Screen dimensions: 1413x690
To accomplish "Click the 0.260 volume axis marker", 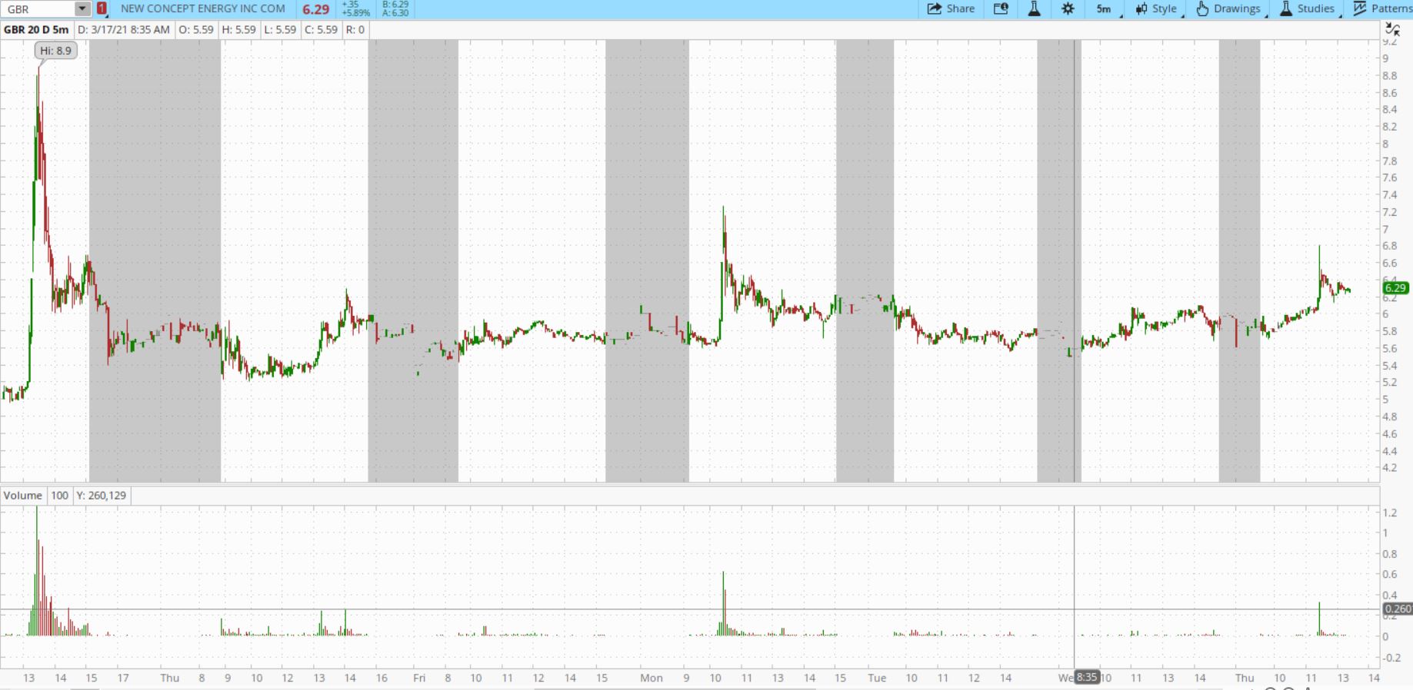I will [1397, 609].
